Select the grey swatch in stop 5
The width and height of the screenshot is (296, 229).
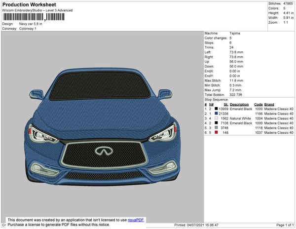click(216, 128)
